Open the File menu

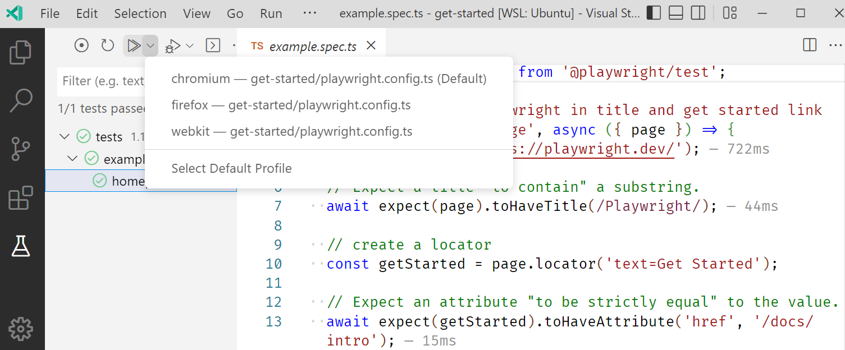pos(50,13)
